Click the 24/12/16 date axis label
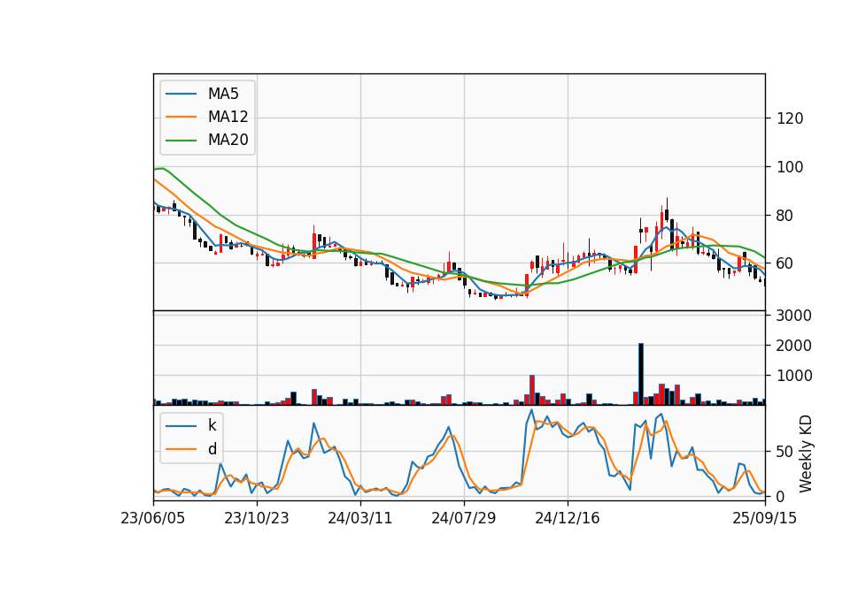The image size is (850, 610). (568, 519)
